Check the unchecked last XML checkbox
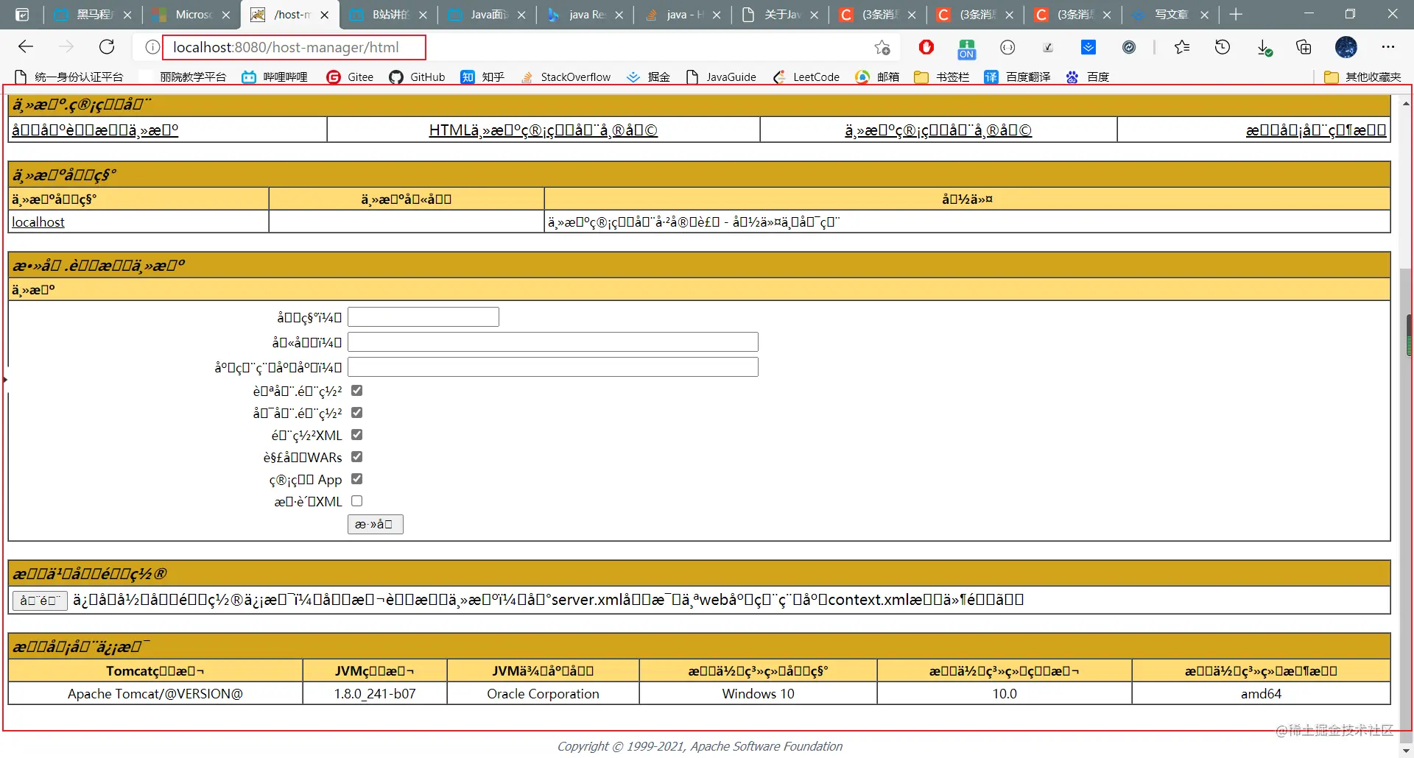This screenshot has height=758, width=1414. [x=357, y=501]
